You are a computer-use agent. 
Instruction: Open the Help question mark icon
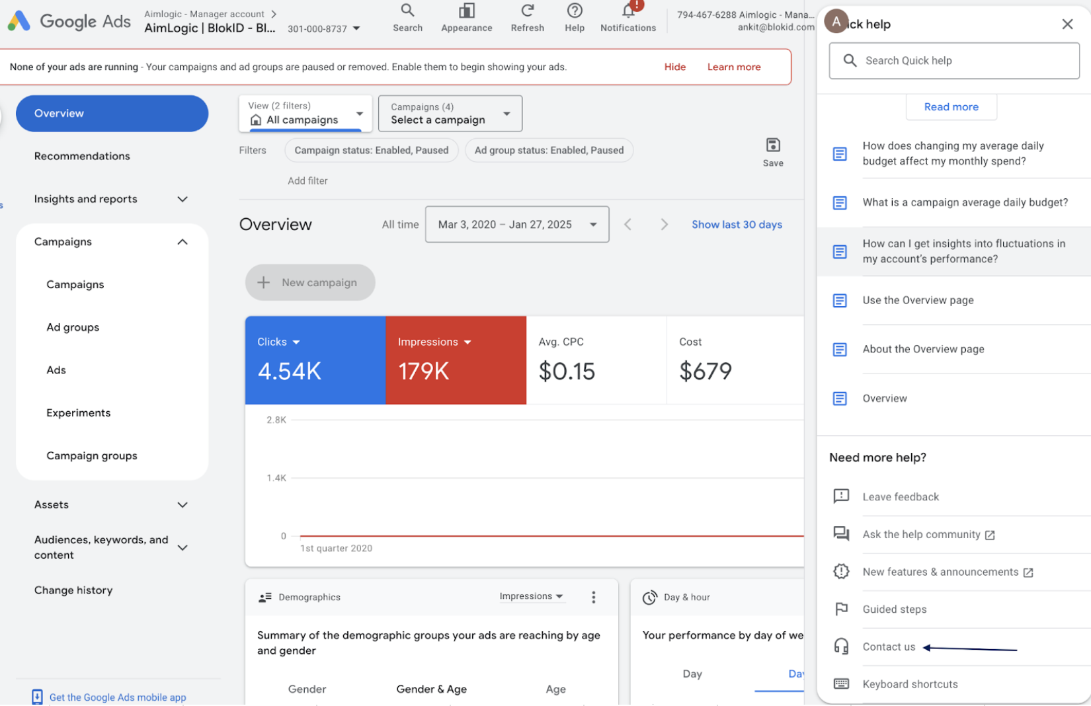575,18
